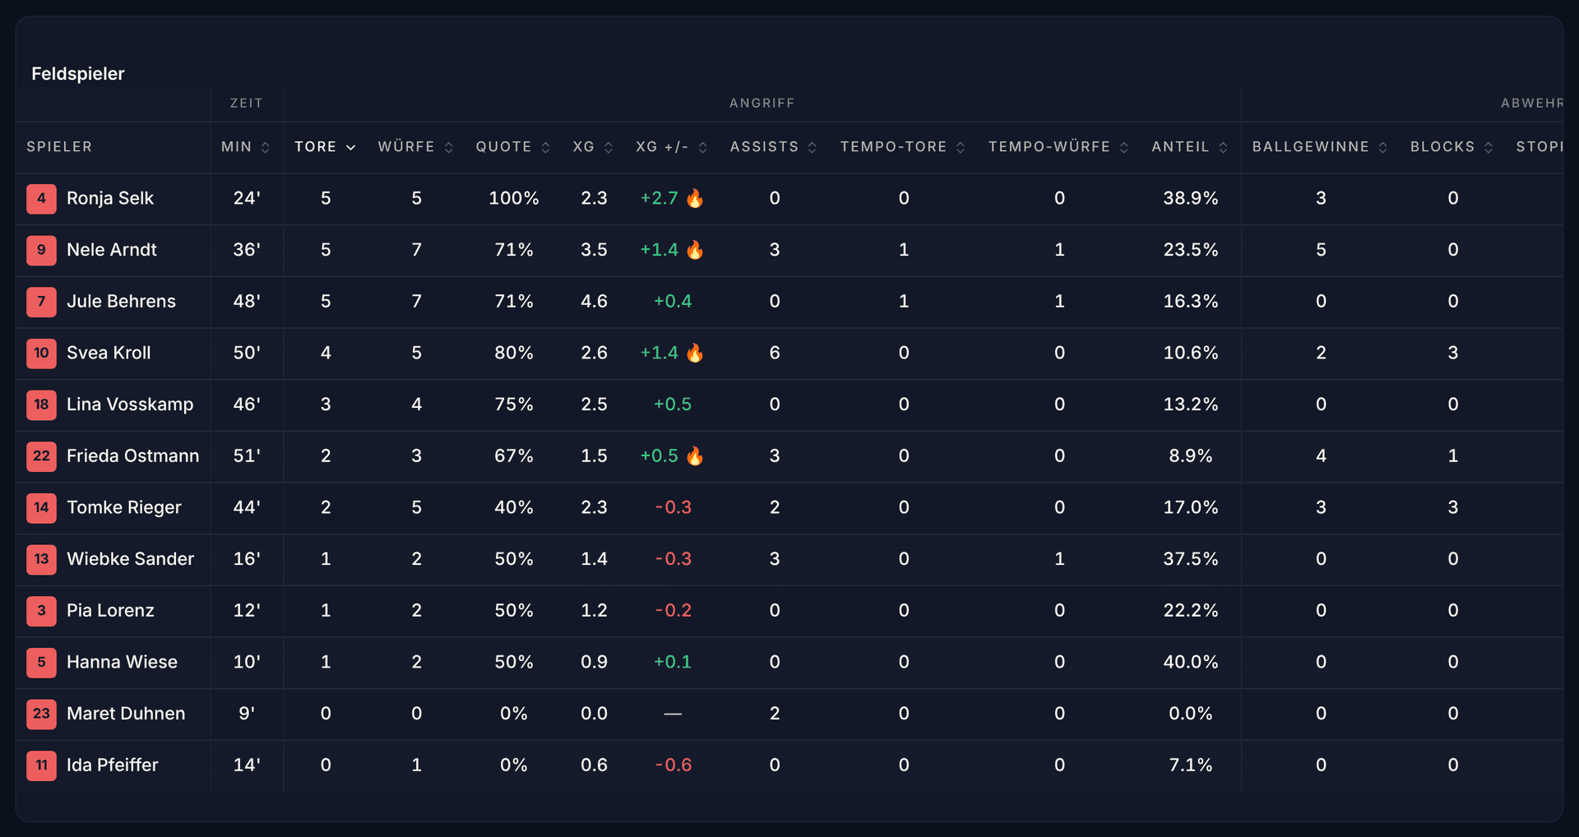Click the ANGRIFF group header
The image size is (1579, 837).
(762, 104)
